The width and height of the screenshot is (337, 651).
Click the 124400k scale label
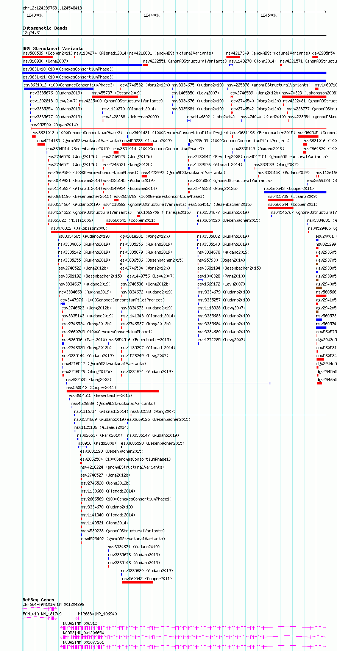pyautogui.click(x=151, y=15)
